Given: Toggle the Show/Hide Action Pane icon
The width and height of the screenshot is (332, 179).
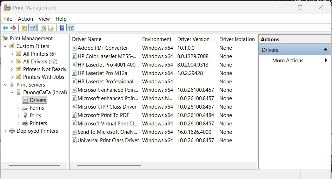Looking at the screenshot, I should point(70,28).
